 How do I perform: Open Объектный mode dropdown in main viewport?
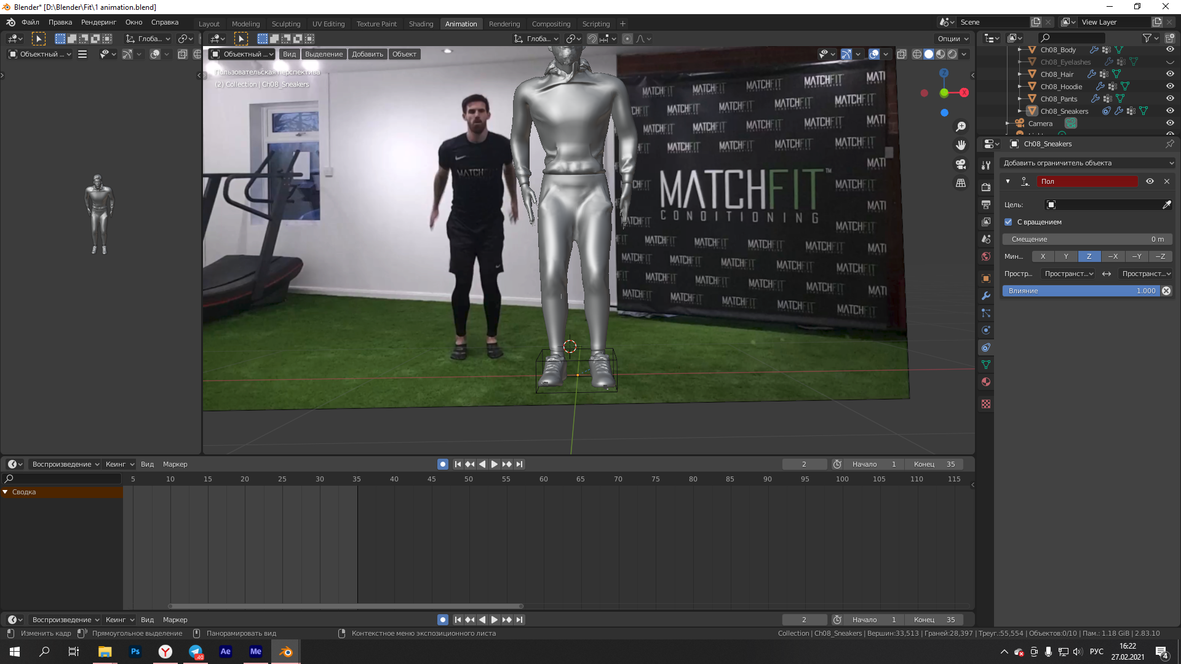(x=242, y=54)
